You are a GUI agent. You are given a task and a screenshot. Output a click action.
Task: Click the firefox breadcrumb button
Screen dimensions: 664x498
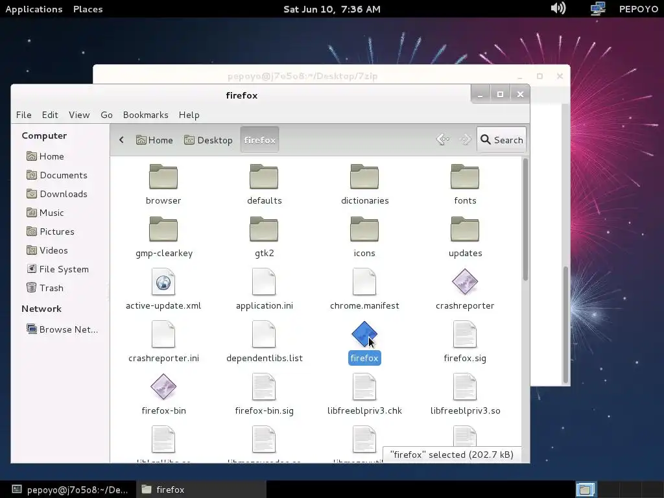(x=259, y=140)
